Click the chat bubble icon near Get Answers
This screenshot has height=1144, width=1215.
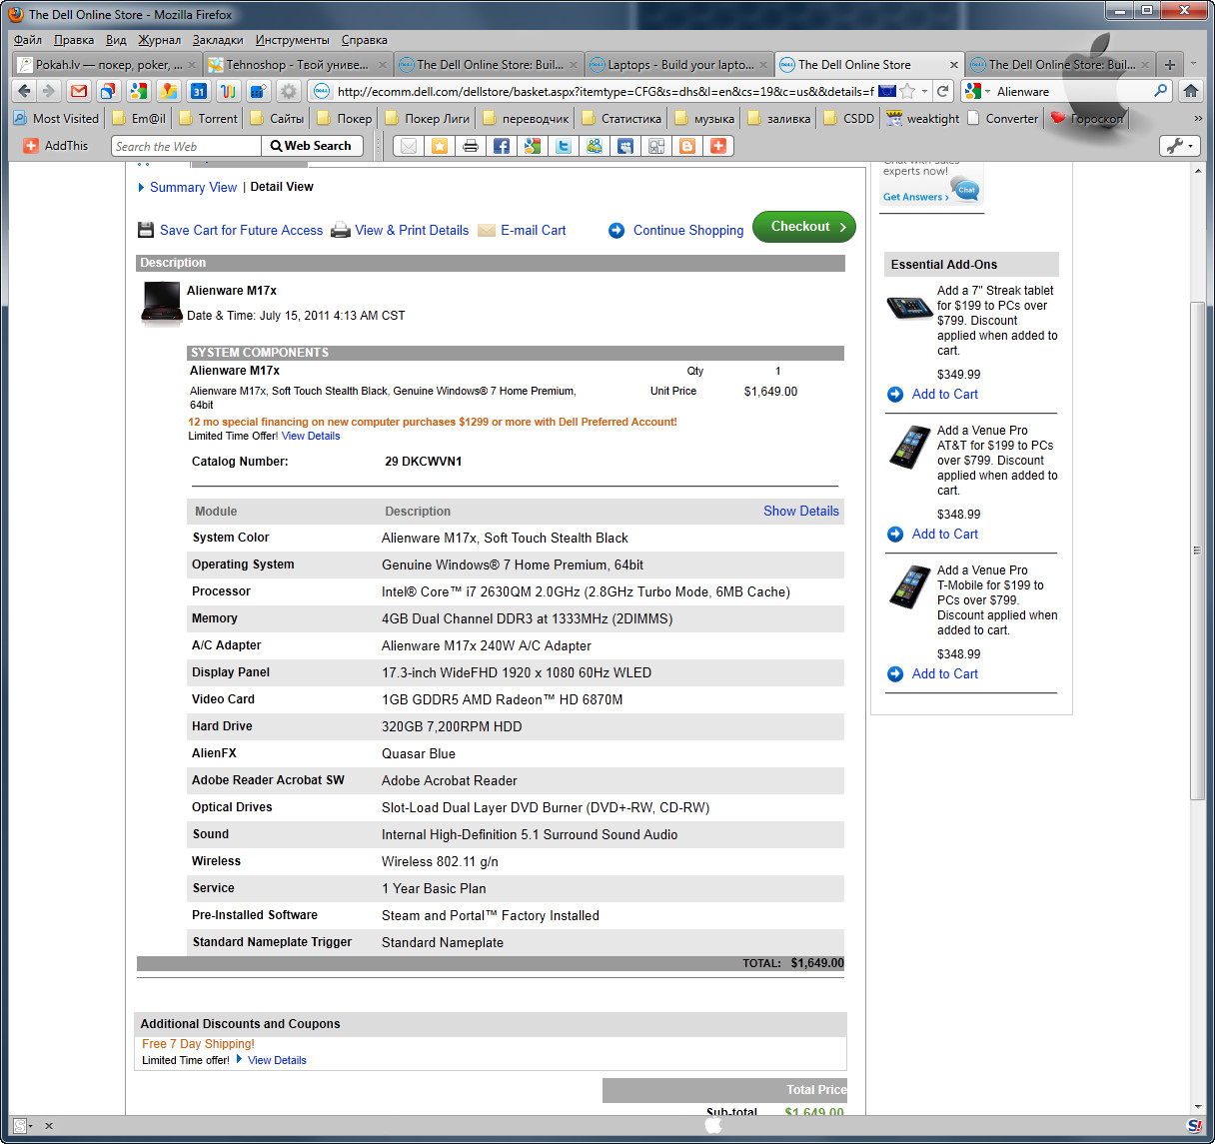966,189
